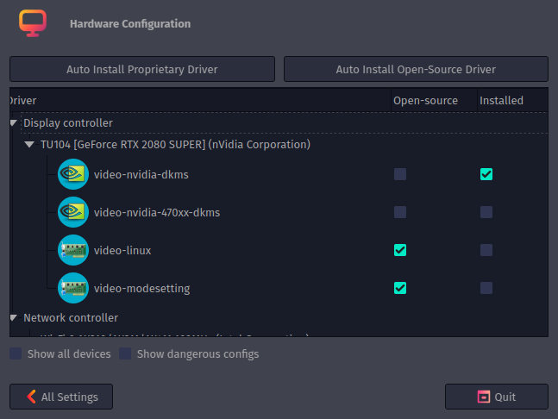Toggle Installed checkbox for video-modesetting
Screen dimensions: 558x419
(x=486, y=288)
